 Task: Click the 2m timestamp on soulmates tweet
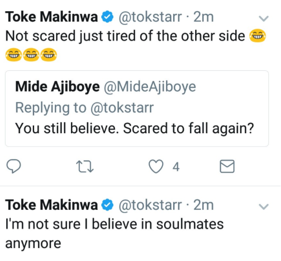204,205
